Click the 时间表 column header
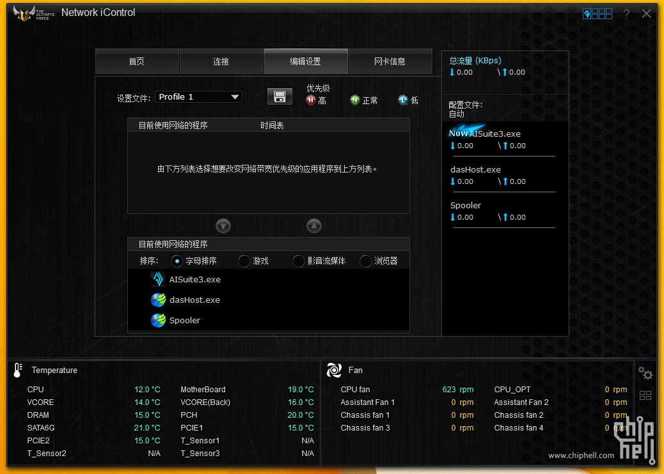664x474 pixels. click(272, 126)
